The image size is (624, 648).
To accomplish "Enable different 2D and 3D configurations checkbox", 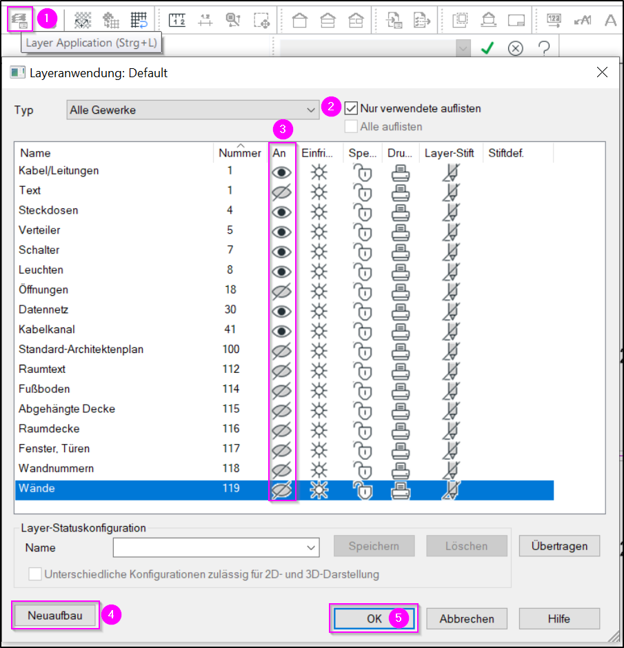I will [34, 574].
